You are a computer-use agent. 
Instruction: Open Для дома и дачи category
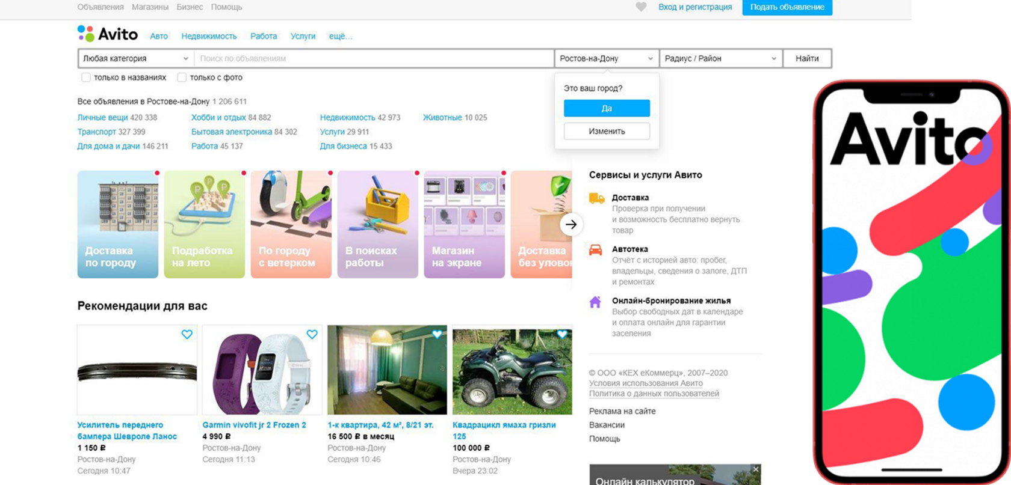click(108, 146)
